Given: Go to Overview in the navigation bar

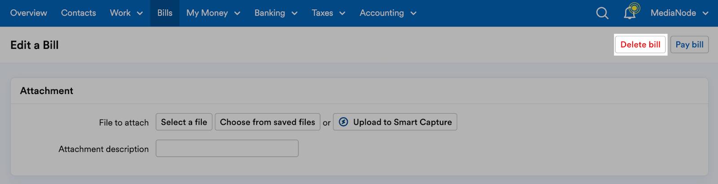Looking at the screenshot, I should click(x=29, y=13).
